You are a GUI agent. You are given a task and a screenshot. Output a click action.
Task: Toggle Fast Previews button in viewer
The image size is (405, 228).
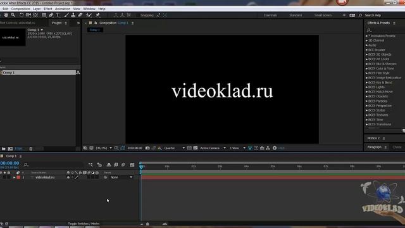click(x=256, y=148)
